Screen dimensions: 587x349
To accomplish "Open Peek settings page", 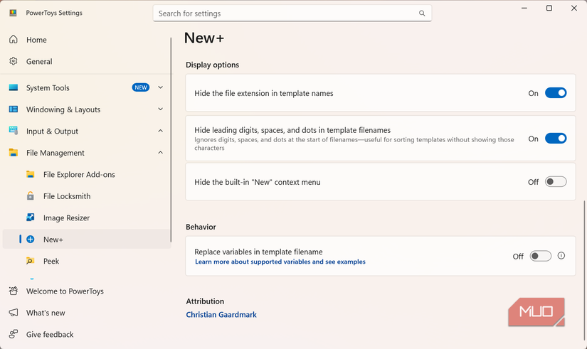I will (x=86, y=261).
